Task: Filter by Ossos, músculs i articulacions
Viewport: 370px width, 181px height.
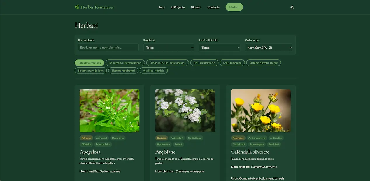Action: [x=168, y=63]
